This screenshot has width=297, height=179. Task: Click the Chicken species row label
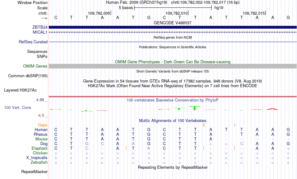[40, 153]
